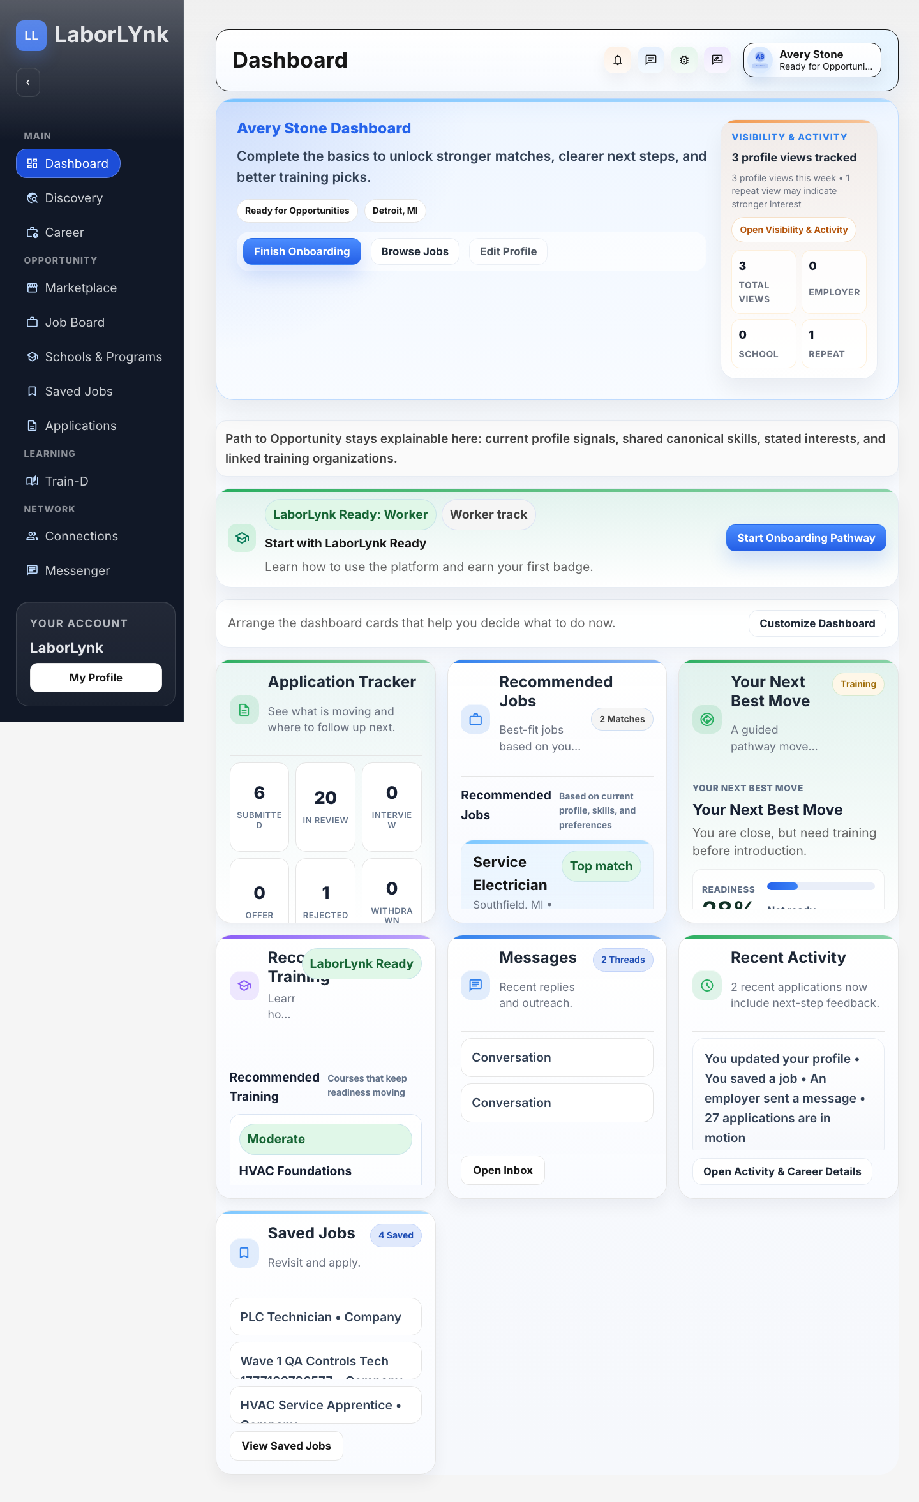
Task: Open the PLC Technician saved job
Action: [x=325, y=1317]
